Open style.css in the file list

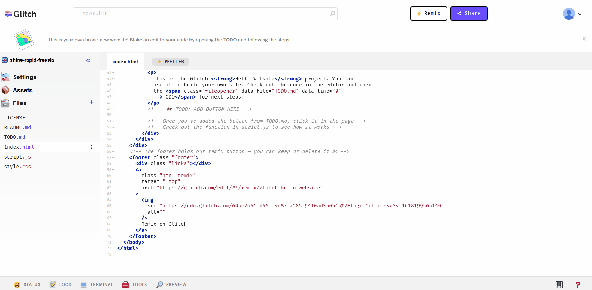17,167
